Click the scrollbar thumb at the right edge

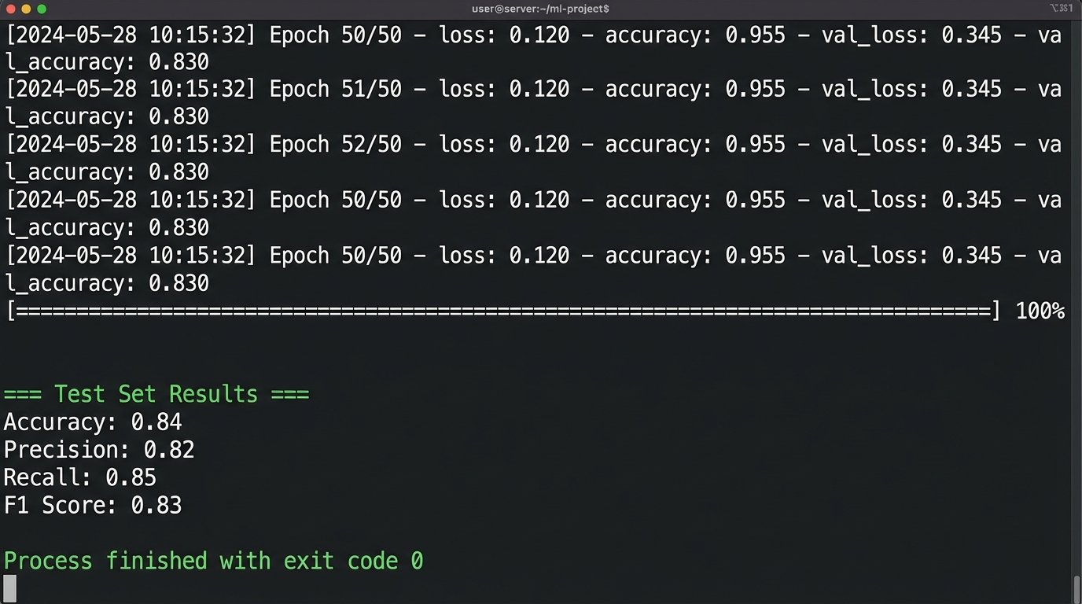pyautogui.click(x=1076, y=587)
